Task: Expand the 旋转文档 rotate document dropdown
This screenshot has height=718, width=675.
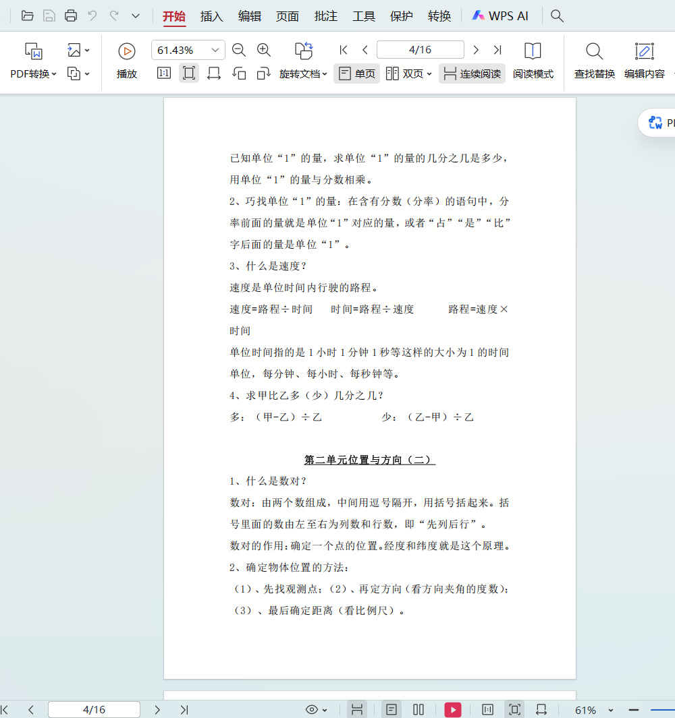Action: (304, 73)
